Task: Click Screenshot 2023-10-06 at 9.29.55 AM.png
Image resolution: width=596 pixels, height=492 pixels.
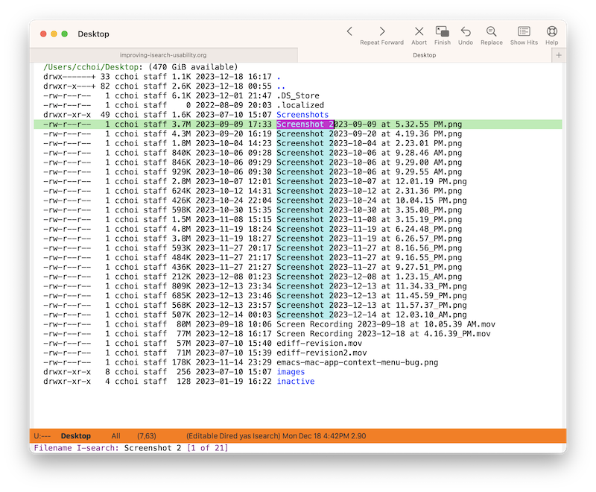Action: click(369, 172)
